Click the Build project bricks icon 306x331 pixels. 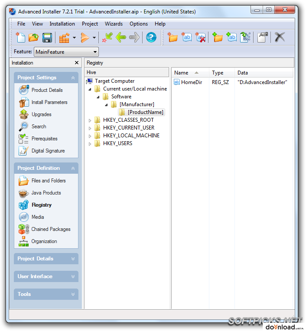[65, 38]
